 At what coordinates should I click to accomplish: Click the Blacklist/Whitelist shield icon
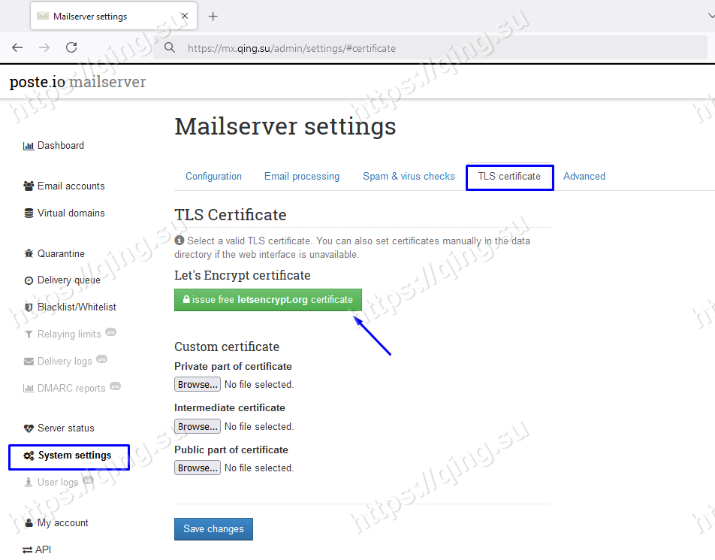29,307
